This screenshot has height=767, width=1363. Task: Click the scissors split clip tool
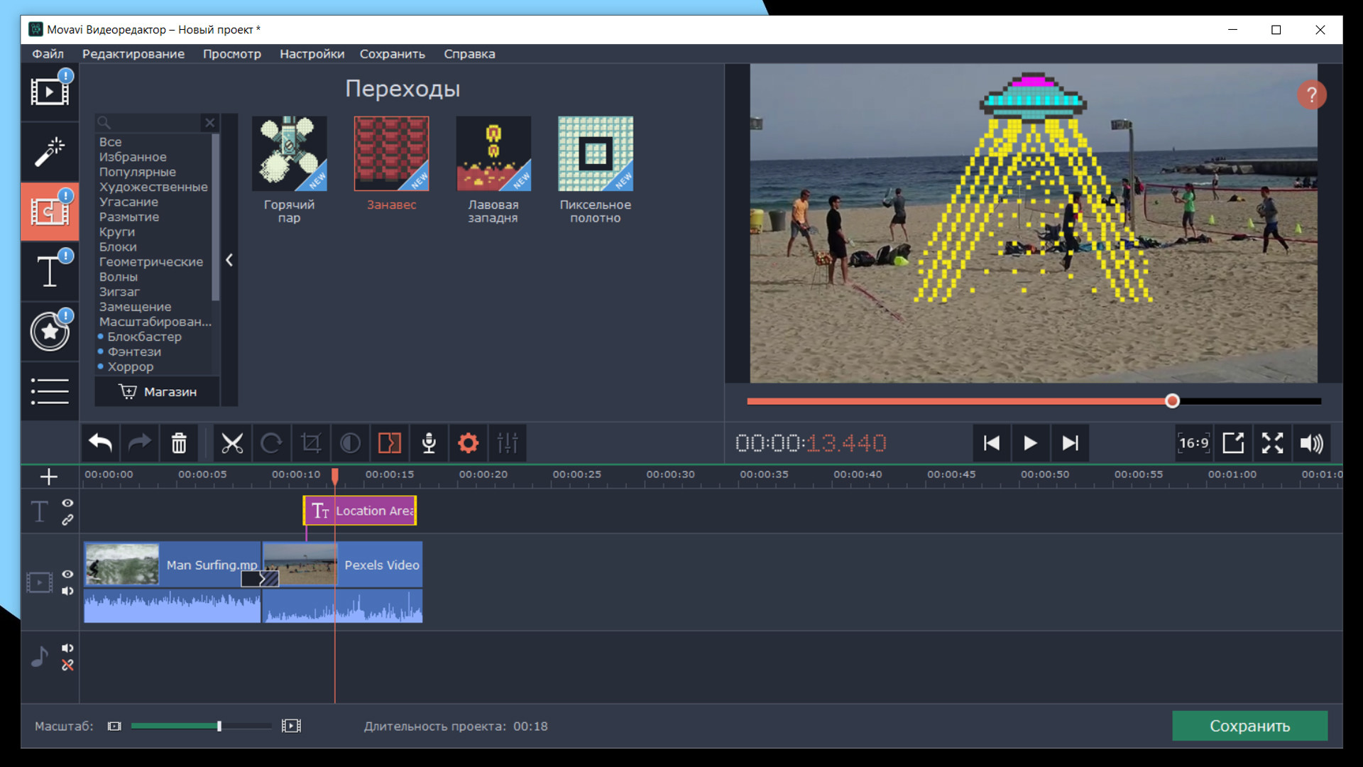tap(232, 443)
